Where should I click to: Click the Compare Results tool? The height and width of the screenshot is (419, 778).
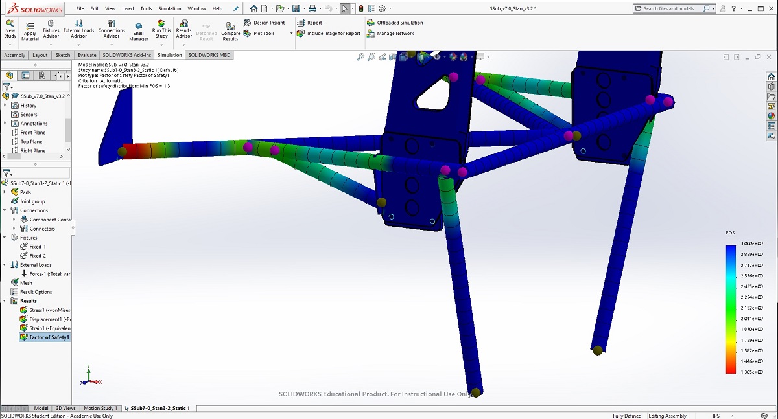tap(231, 31)
